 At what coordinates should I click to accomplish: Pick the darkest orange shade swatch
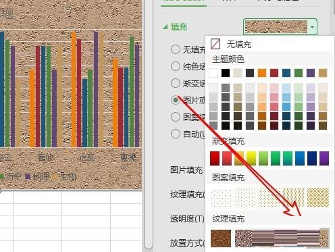coord(262,126)
